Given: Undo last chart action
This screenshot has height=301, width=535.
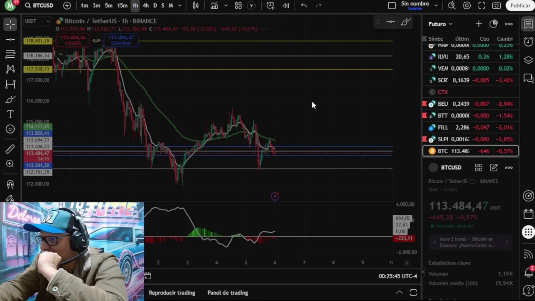Looking at the screenshot, I should tap(304, 5).
